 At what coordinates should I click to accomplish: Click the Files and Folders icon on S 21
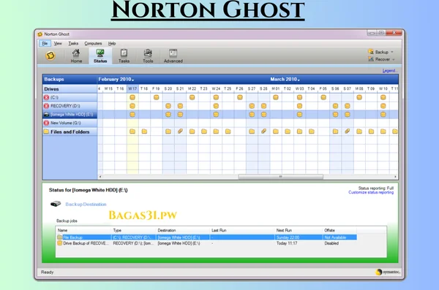[180, 131]
